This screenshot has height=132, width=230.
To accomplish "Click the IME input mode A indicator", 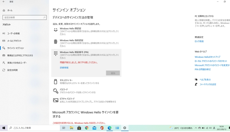I will click(214, 128).
